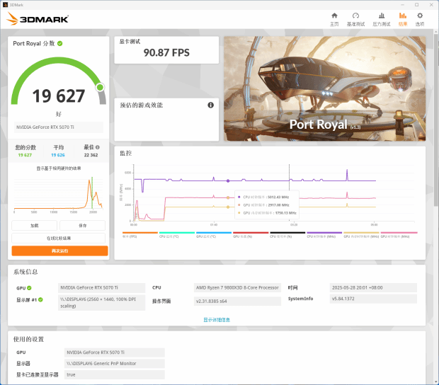This screenshot has width=439, height=385.
Task: Toggle the GPU 温度 (°C) blue legend line
Action: tap(214, 234)
